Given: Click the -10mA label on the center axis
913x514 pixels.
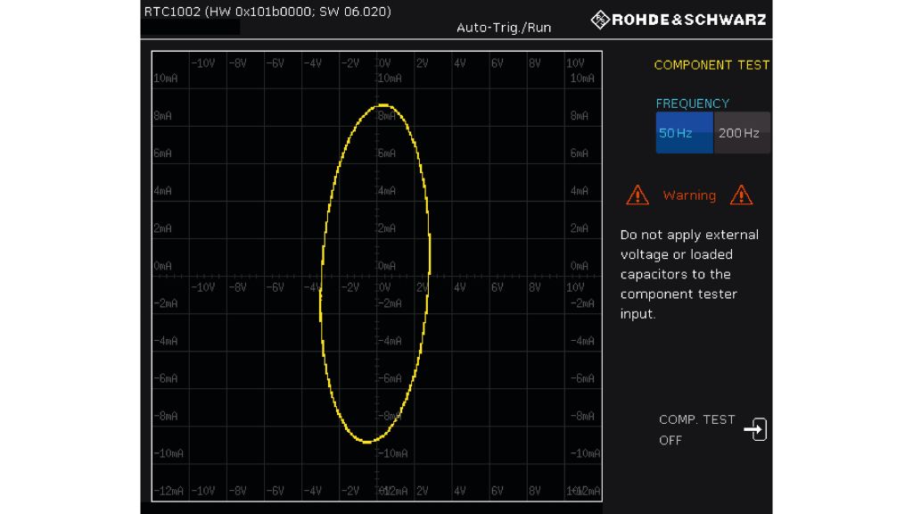Looking at the screenshot, I should coord(391,453).
